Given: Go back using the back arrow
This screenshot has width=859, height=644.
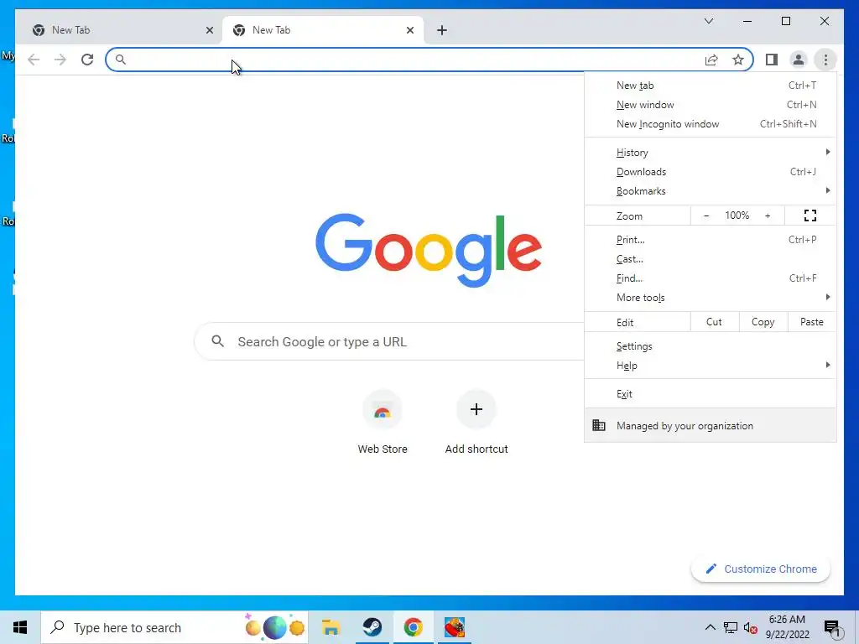Looking at the screenshot, I should click(34, 60).
